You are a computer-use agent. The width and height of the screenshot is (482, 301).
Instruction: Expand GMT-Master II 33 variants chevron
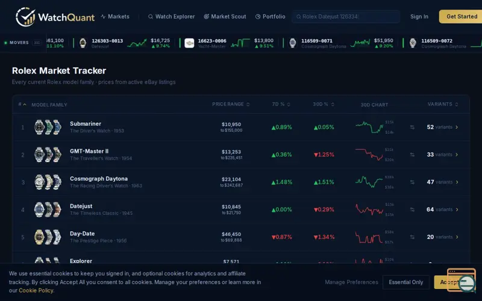coord(457,155)
